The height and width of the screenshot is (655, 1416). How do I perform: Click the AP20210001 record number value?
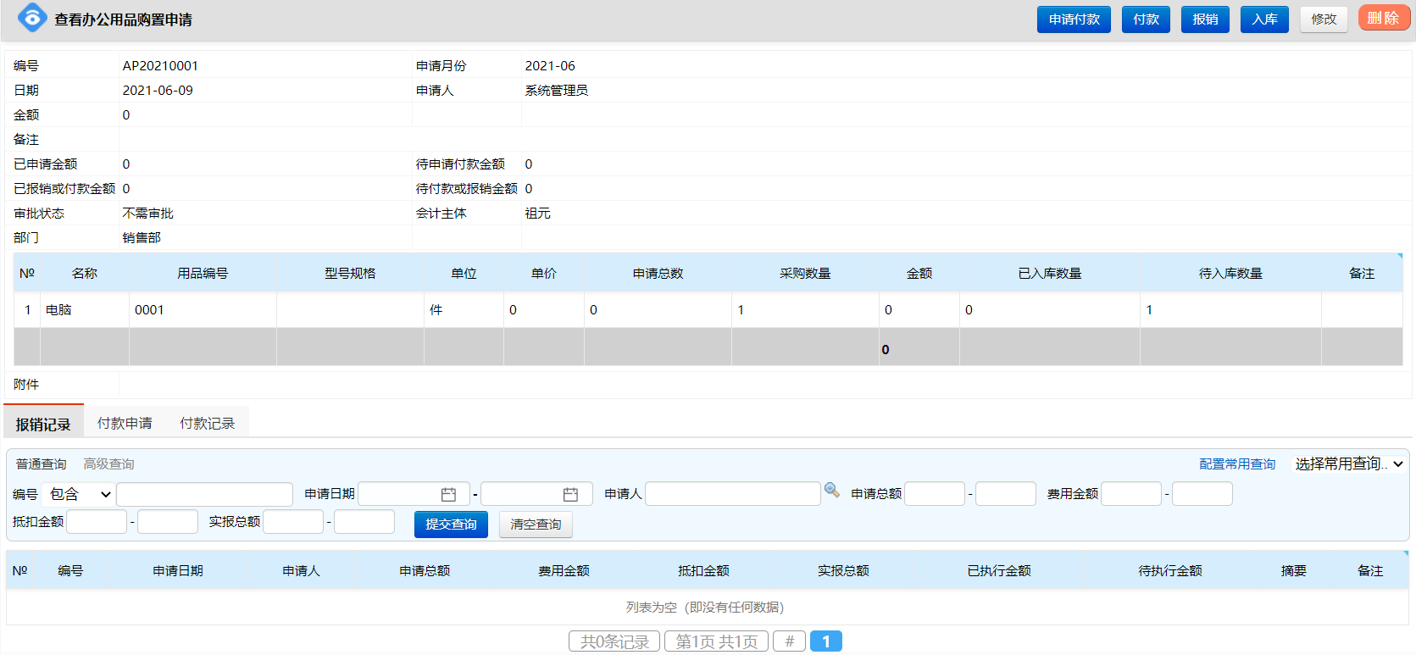tap(160, 65)
